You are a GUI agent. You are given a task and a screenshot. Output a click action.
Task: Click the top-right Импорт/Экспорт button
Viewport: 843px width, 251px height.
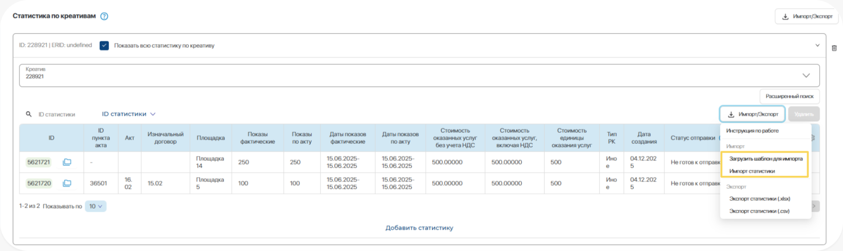pyautogui.click(x=807, y=16)
